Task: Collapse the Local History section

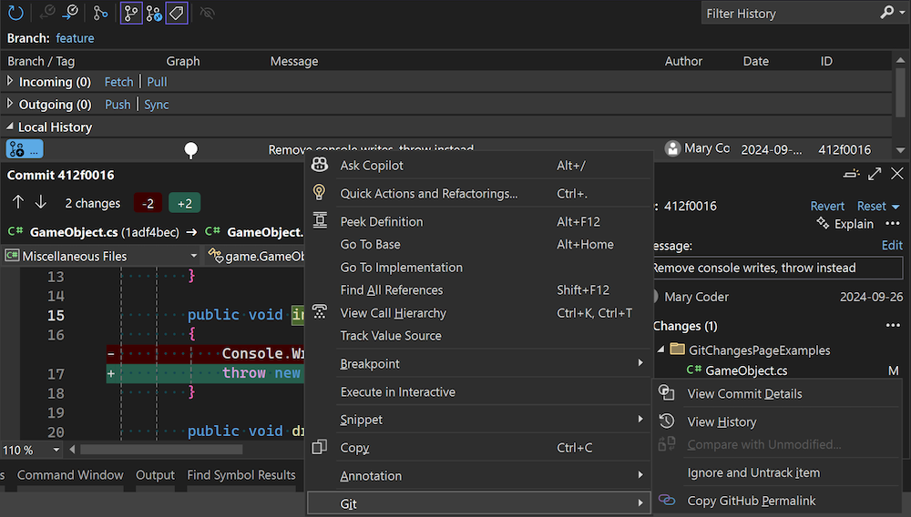Action: click(x=10, y=127)
